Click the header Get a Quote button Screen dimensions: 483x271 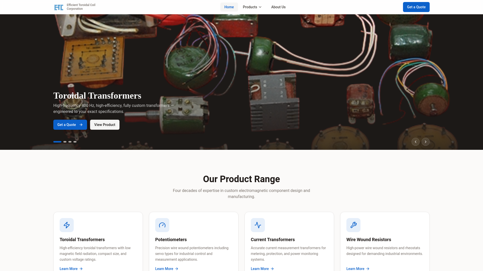[416, 7]
